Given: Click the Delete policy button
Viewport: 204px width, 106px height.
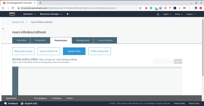Looking at the screenshot, I should tap(158, 61).
